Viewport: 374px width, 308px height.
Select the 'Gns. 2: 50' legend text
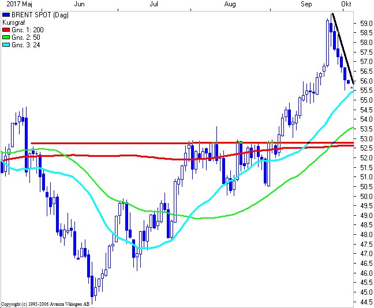coord(26,37)
